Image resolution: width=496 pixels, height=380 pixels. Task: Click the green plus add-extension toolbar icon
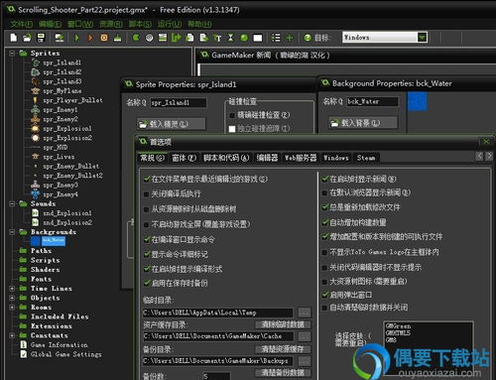[x=290, y=38]
